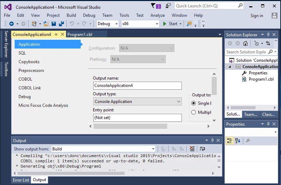This screenshot has height=185, width=281.
Task: Click the Save All toolbar icon
Action: 61,24
